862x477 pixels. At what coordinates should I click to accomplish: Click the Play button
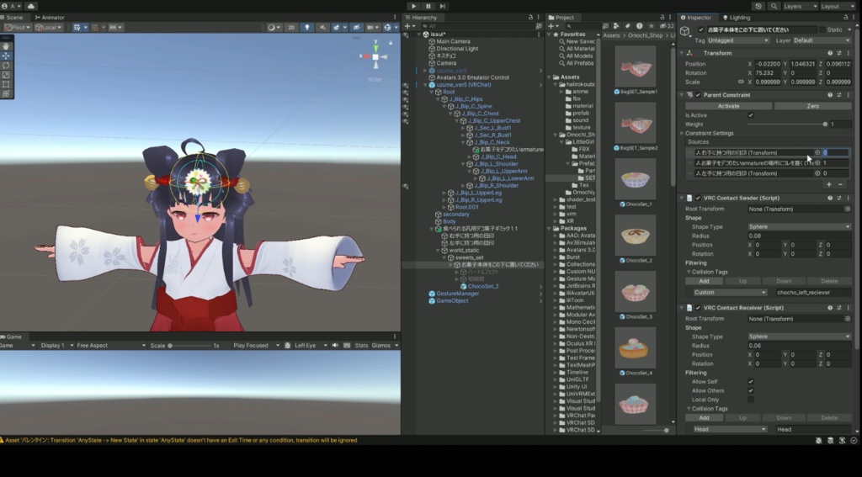click(413, 6)
